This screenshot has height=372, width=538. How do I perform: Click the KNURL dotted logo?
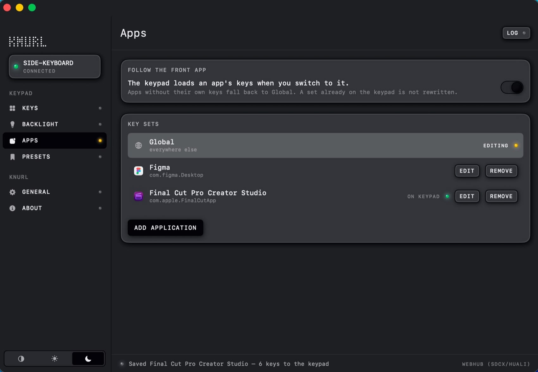point(28,41)
